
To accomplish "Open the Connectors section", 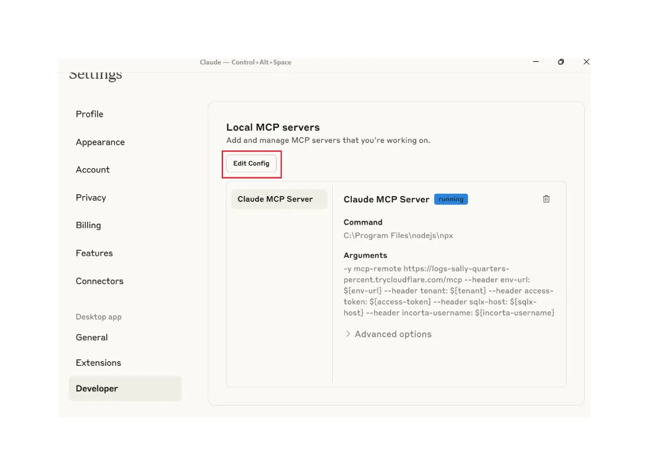I will point(99,281).
